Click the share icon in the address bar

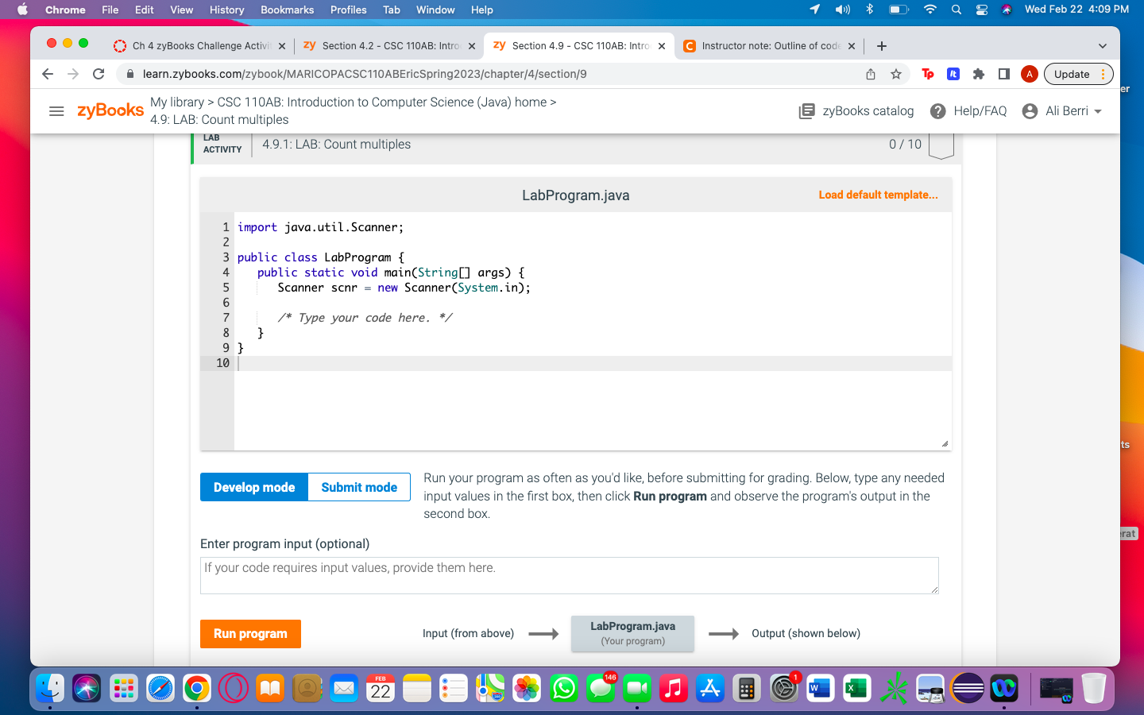point(871,73)
